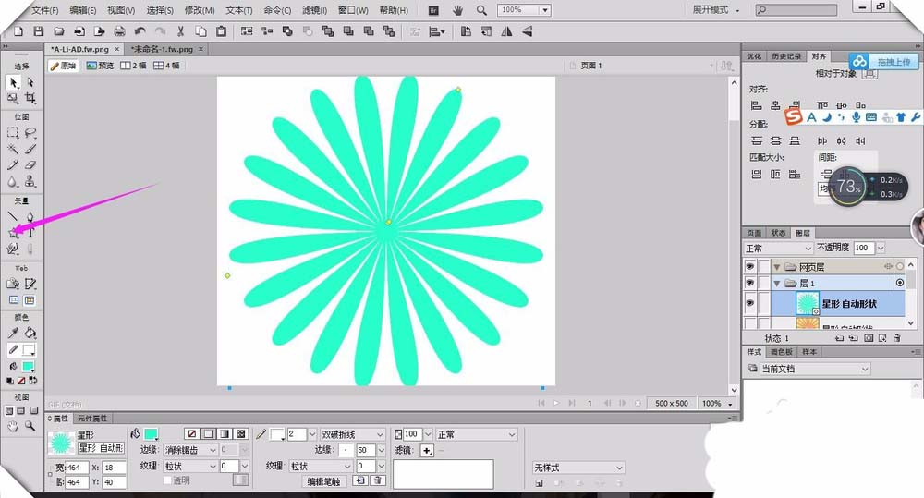Select the Crop tool
The width and height of the screenshot is (924, 498).
[x=30, y=98]
